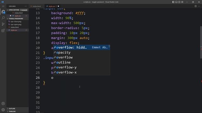The image size is (202, 113).
Task: Open Source Control view
Action: tap(3, 24)
